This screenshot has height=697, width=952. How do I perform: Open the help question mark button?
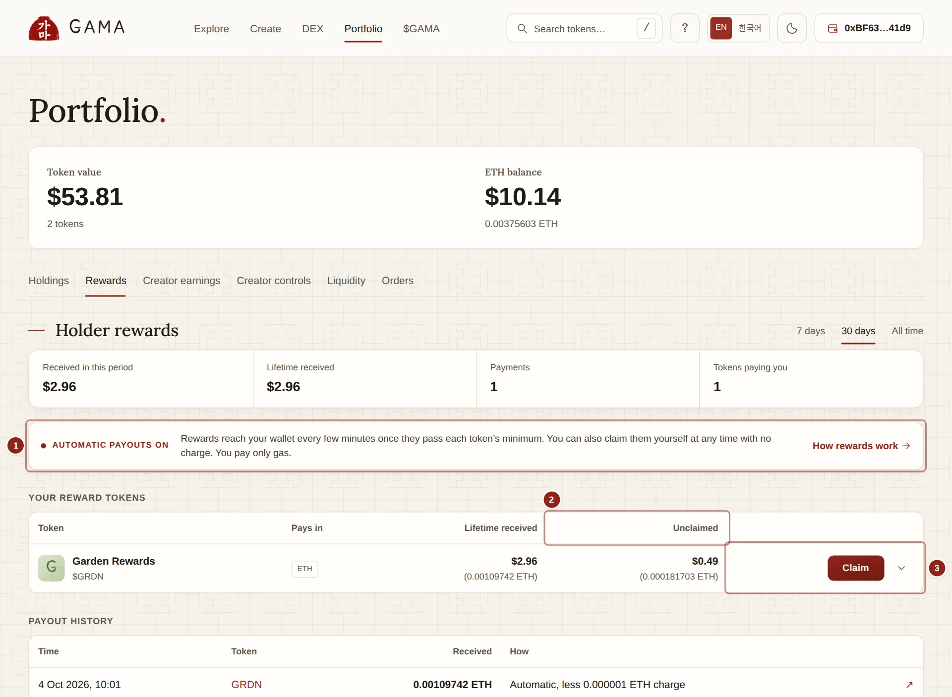[685, 28]
